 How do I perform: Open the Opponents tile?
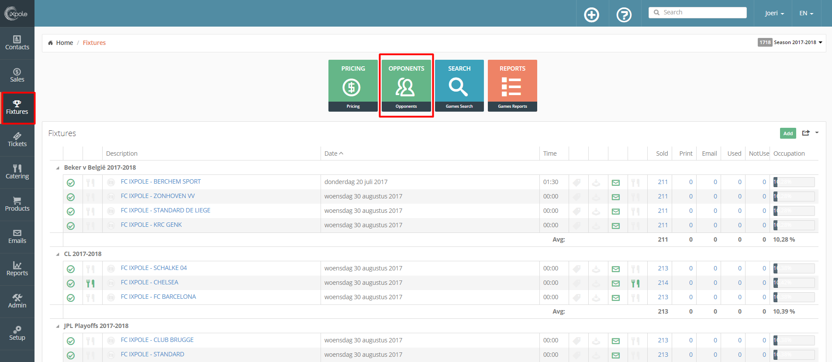click(x=406, y=85)
